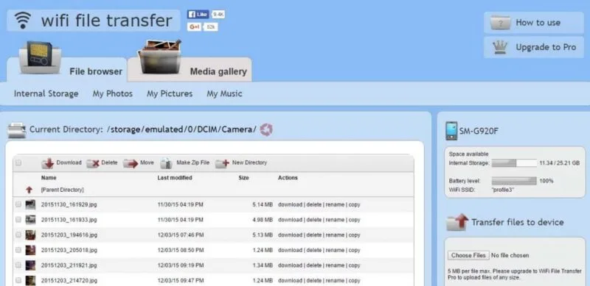The image size is (590, 286).
Task: Open thumbnail of 20151130_161929.jpg
Action: 30,204
